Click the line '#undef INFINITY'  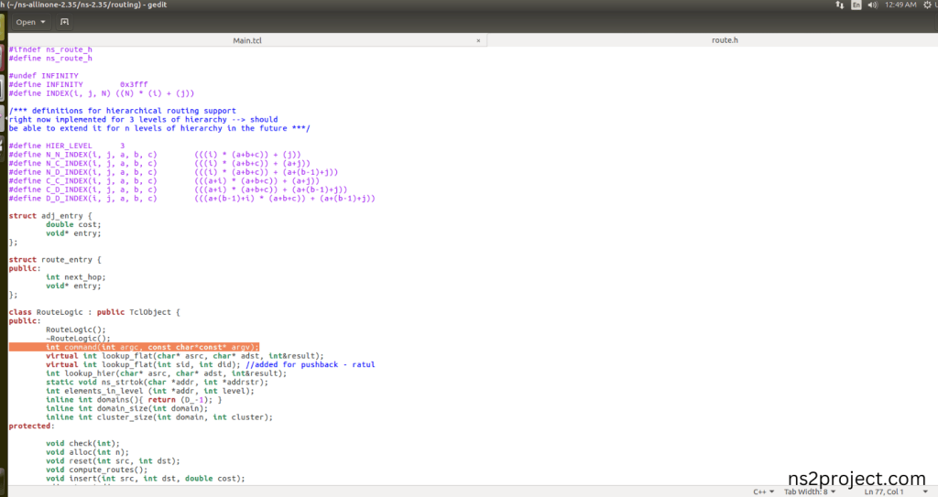[x=44, y=76]
